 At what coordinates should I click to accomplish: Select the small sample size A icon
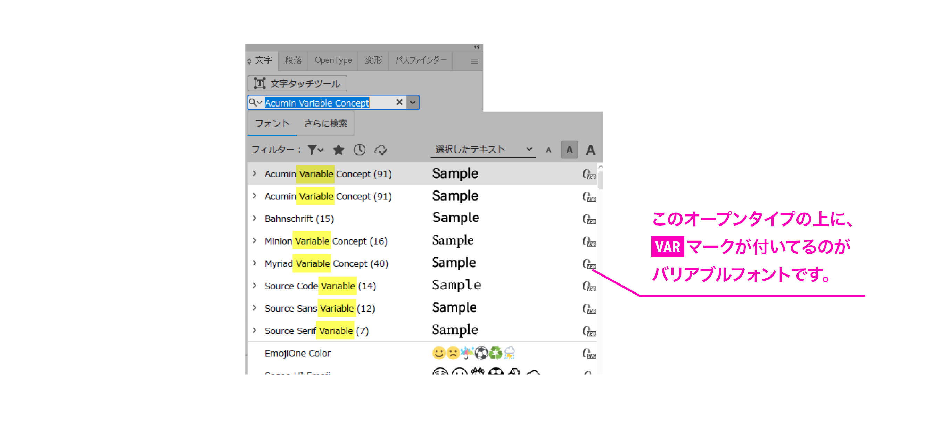[x=548, y=150]
